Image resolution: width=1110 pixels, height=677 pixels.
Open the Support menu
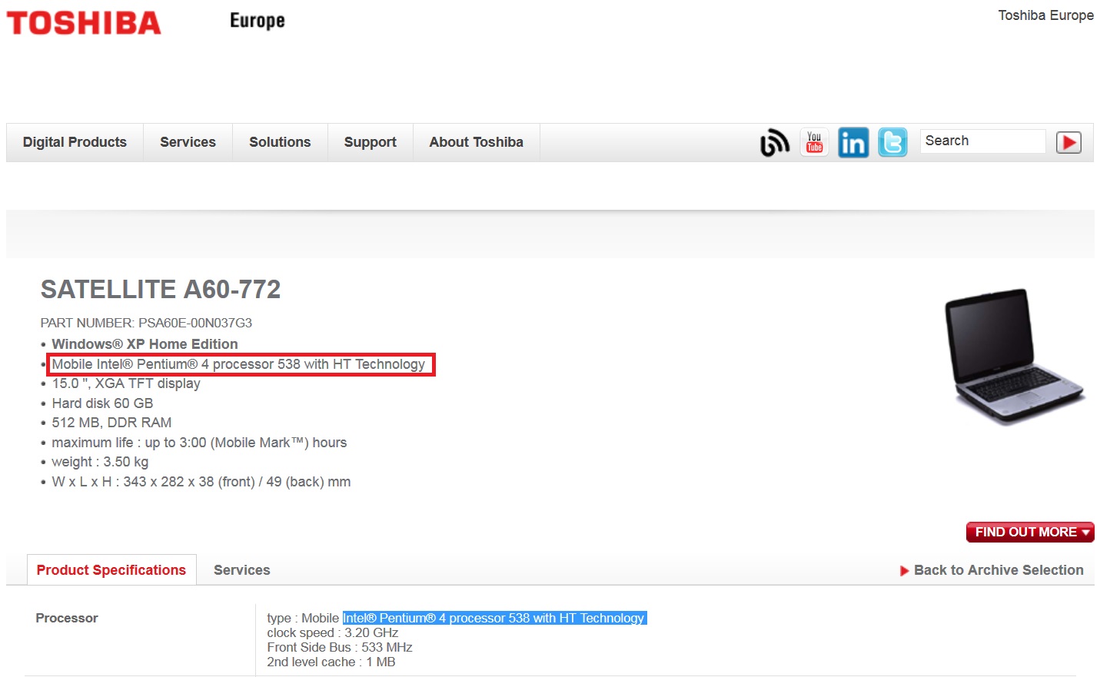[x=370, y=142]
